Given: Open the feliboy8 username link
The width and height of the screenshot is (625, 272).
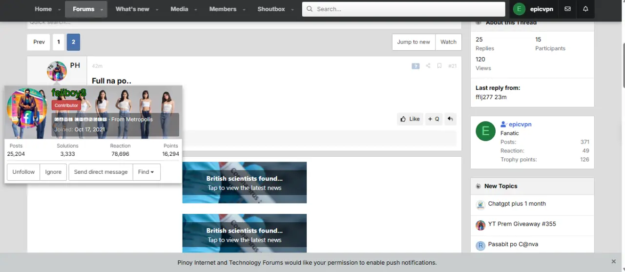Looking at the screenshot, I should [x=69, y=93].
